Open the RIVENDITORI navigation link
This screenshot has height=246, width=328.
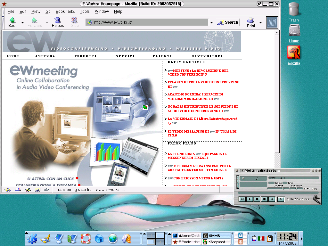(207, 56)
